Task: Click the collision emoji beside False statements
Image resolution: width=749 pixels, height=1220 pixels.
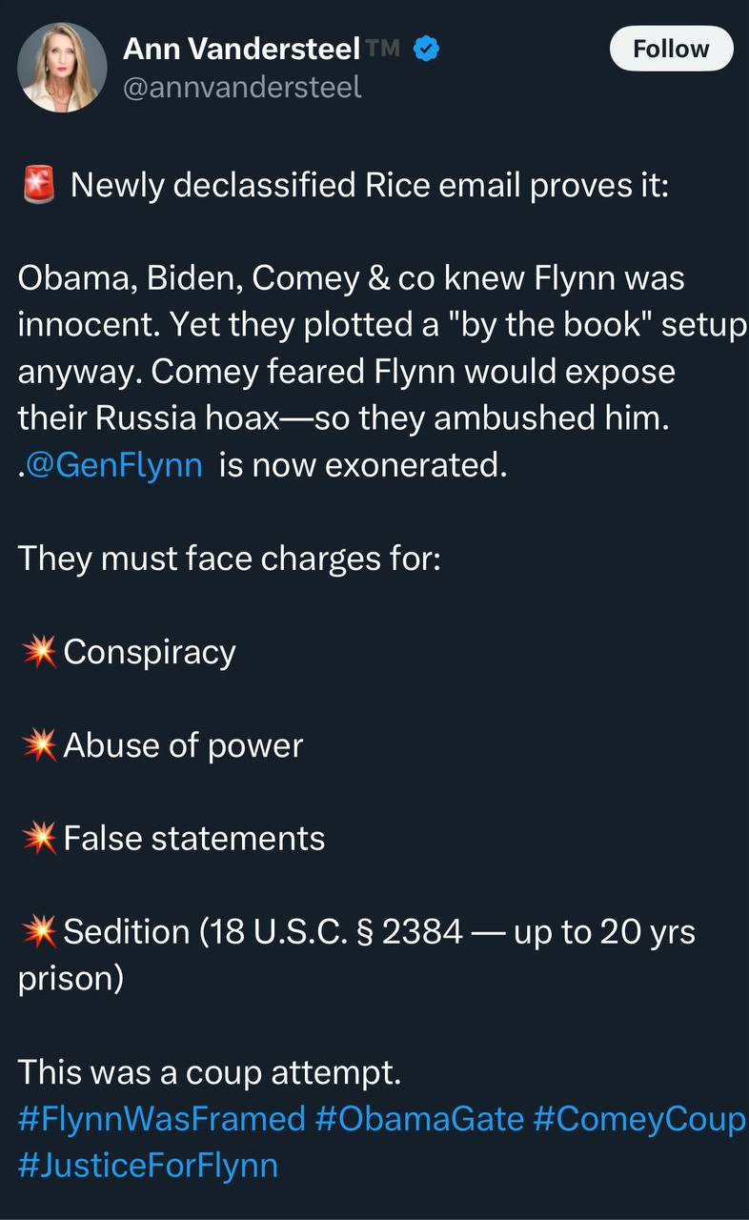Action: [39, 839]
